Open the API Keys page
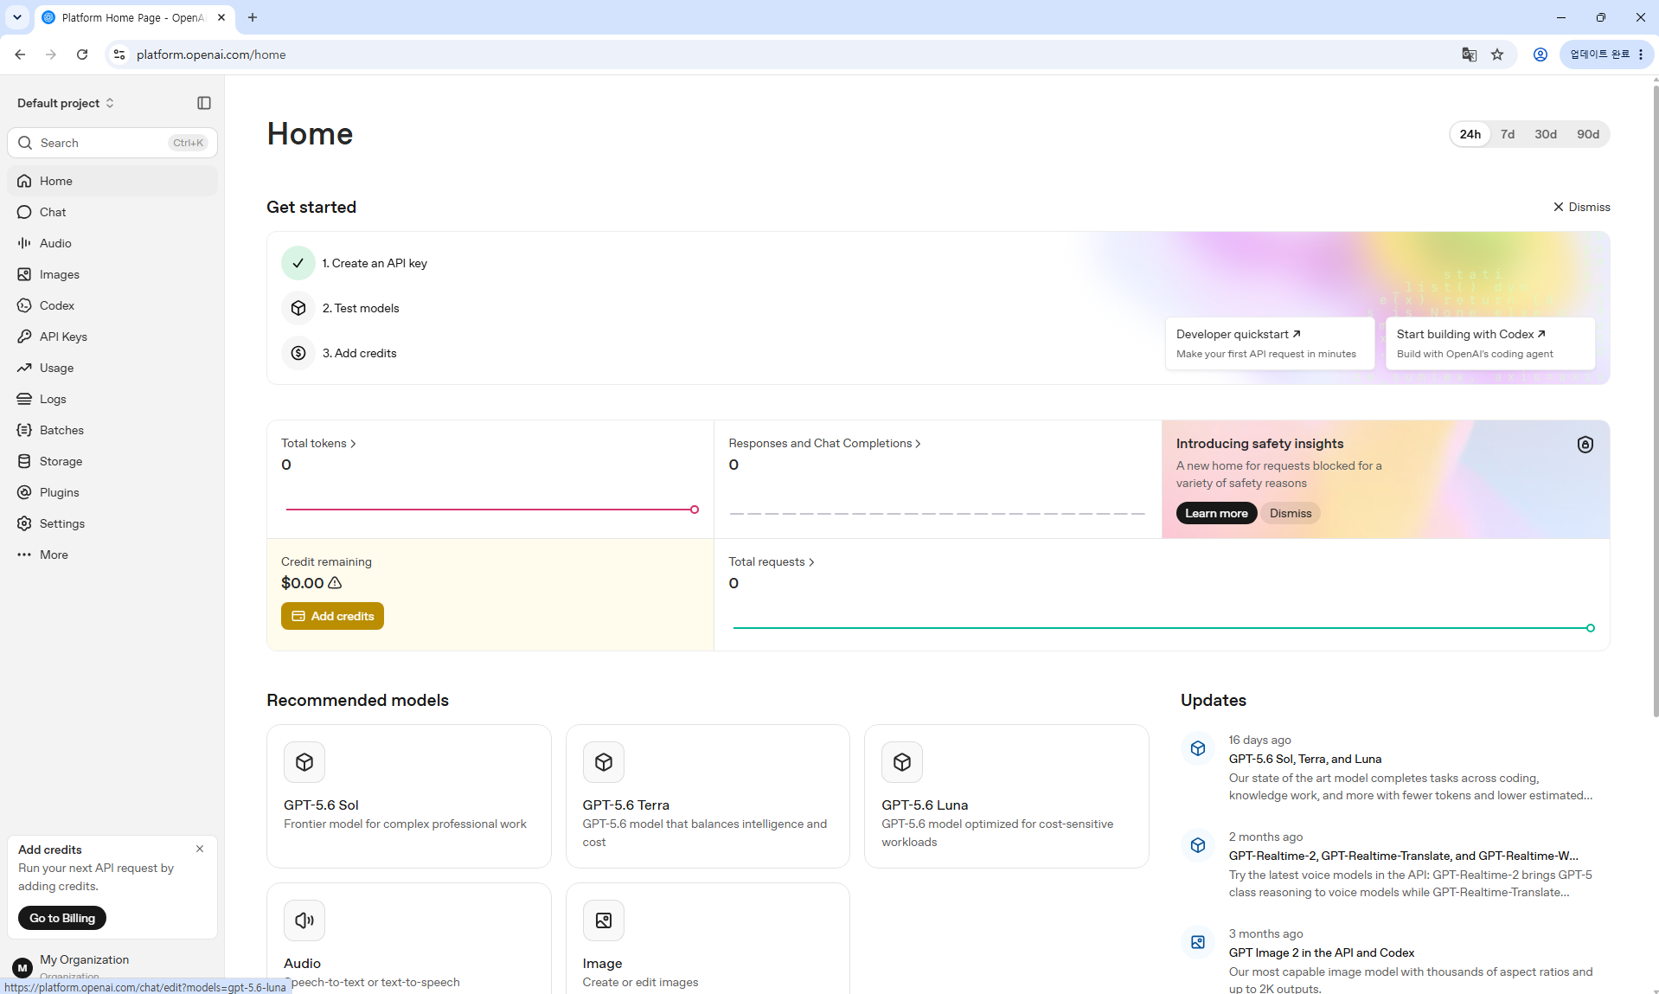This screenshot has height=994, width=1659. [x=112, y=337]
